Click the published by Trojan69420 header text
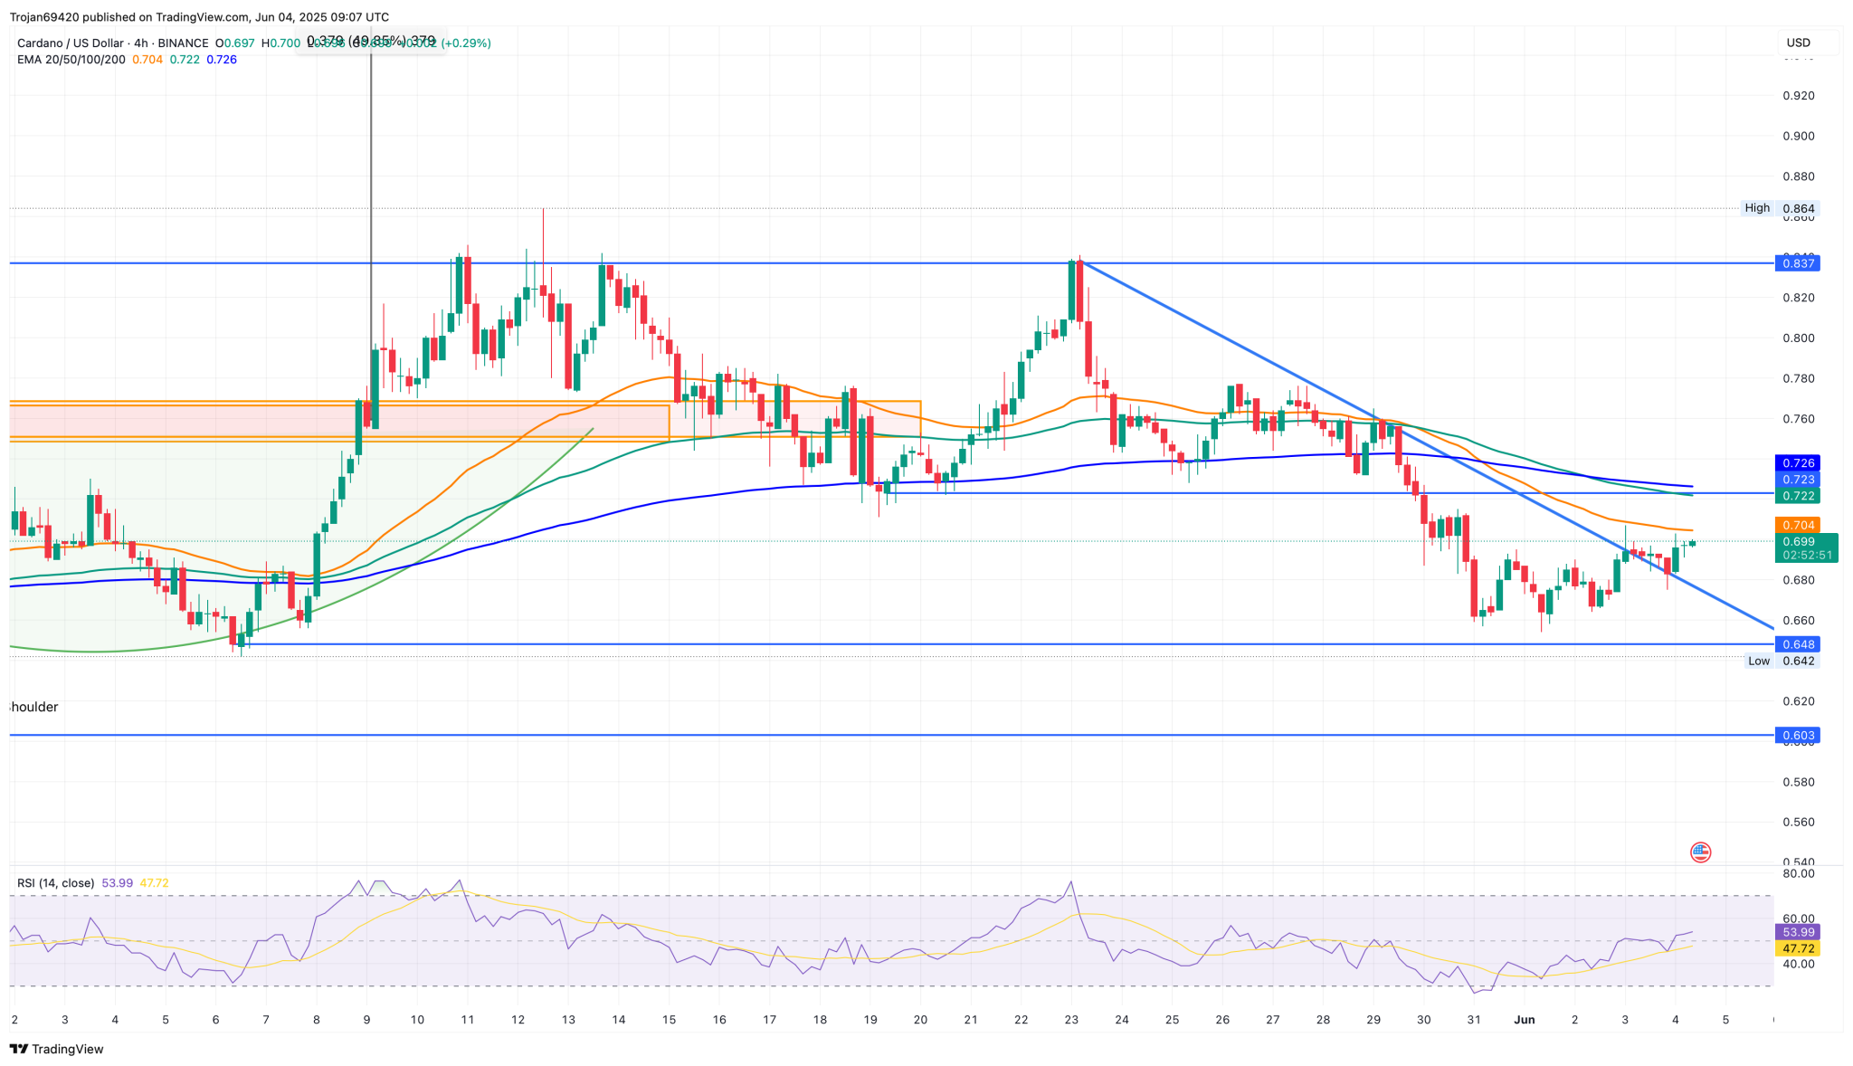The height and width of the screenshot is (1066, 1853). pos(199,17)
